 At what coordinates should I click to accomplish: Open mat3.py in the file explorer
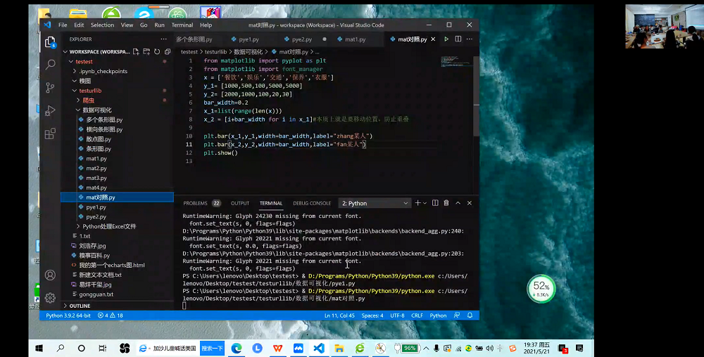click(x=96, y=178)
